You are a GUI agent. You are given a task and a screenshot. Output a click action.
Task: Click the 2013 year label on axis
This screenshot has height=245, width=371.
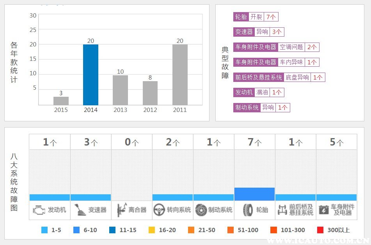coord(120,110)
